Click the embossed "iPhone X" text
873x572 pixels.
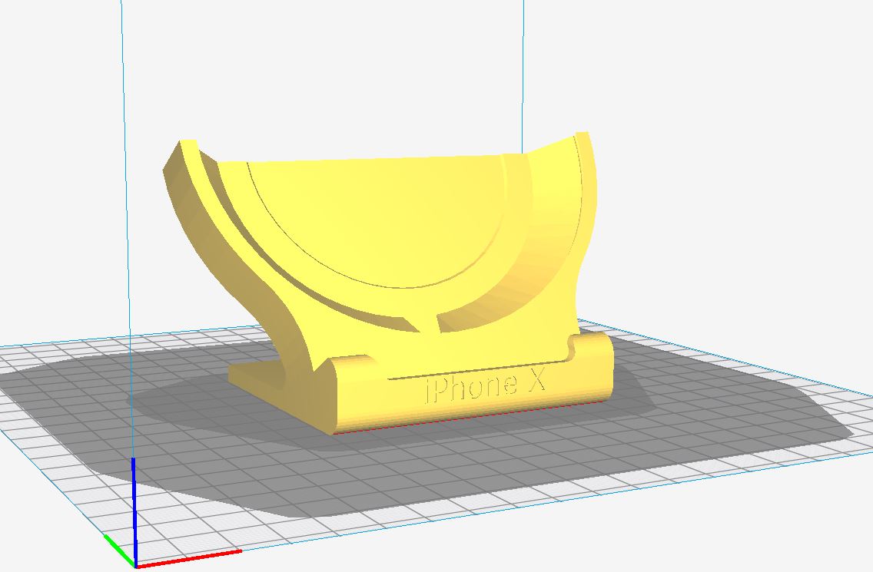[486, 386]
